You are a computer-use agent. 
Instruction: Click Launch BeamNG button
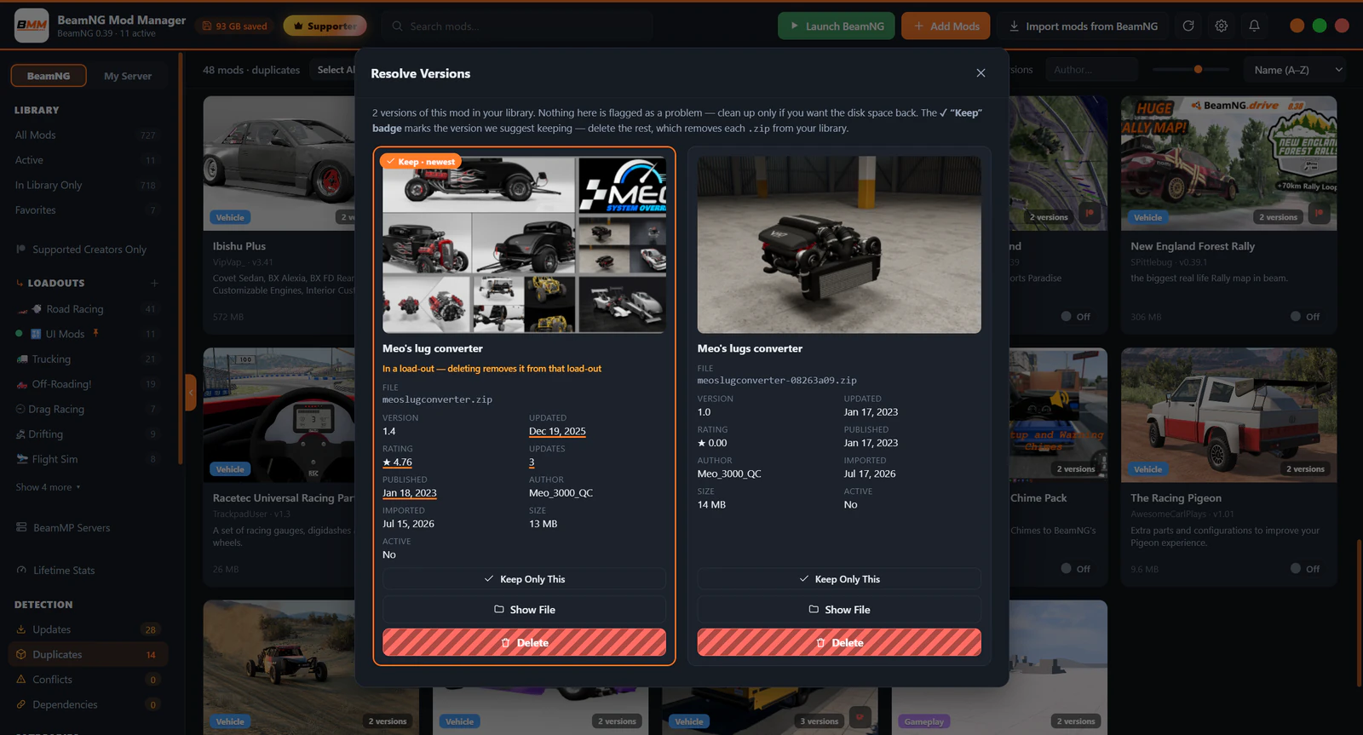(x=836, y=26)
